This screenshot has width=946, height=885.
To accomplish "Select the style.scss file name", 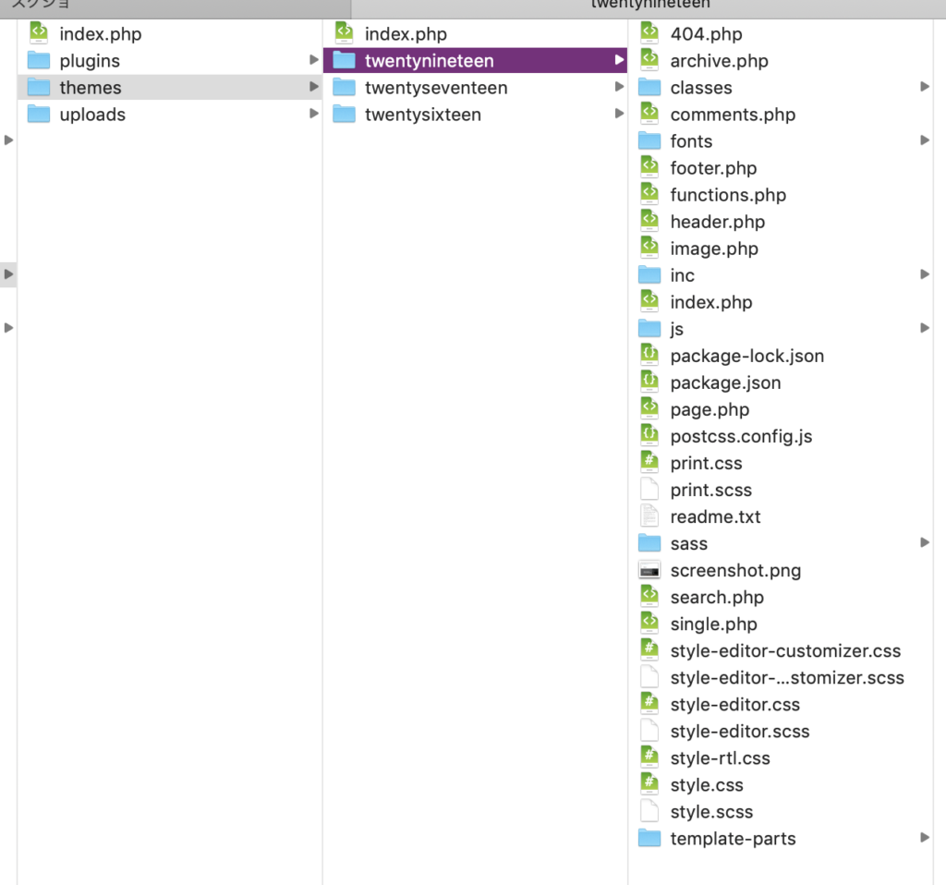I will click(x=711, y=811).
